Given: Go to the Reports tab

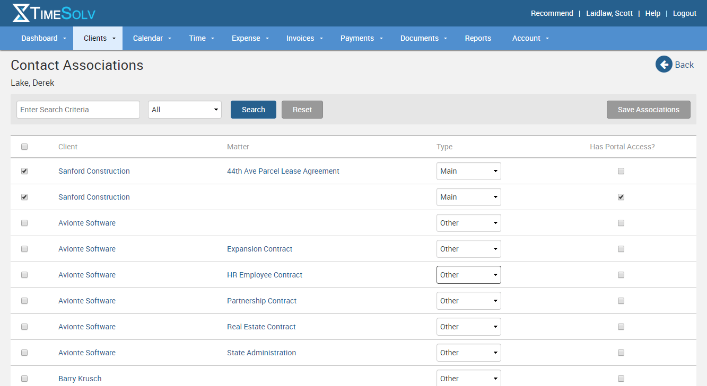Looking at the screenshot, I should (478, 38).
